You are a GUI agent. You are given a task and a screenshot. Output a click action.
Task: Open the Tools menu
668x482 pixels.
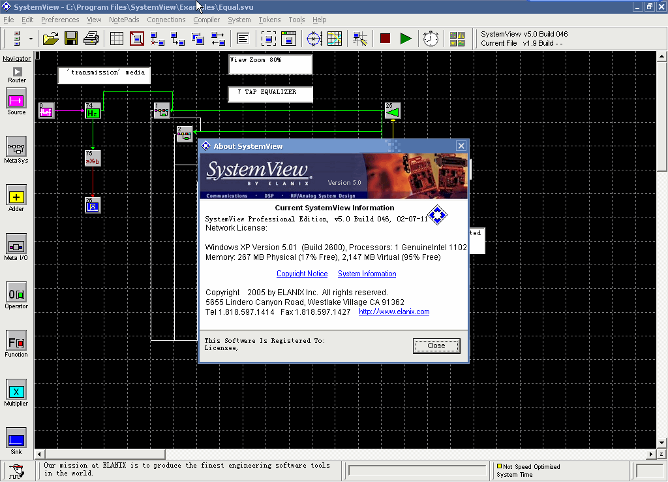[x=297, y=20]
